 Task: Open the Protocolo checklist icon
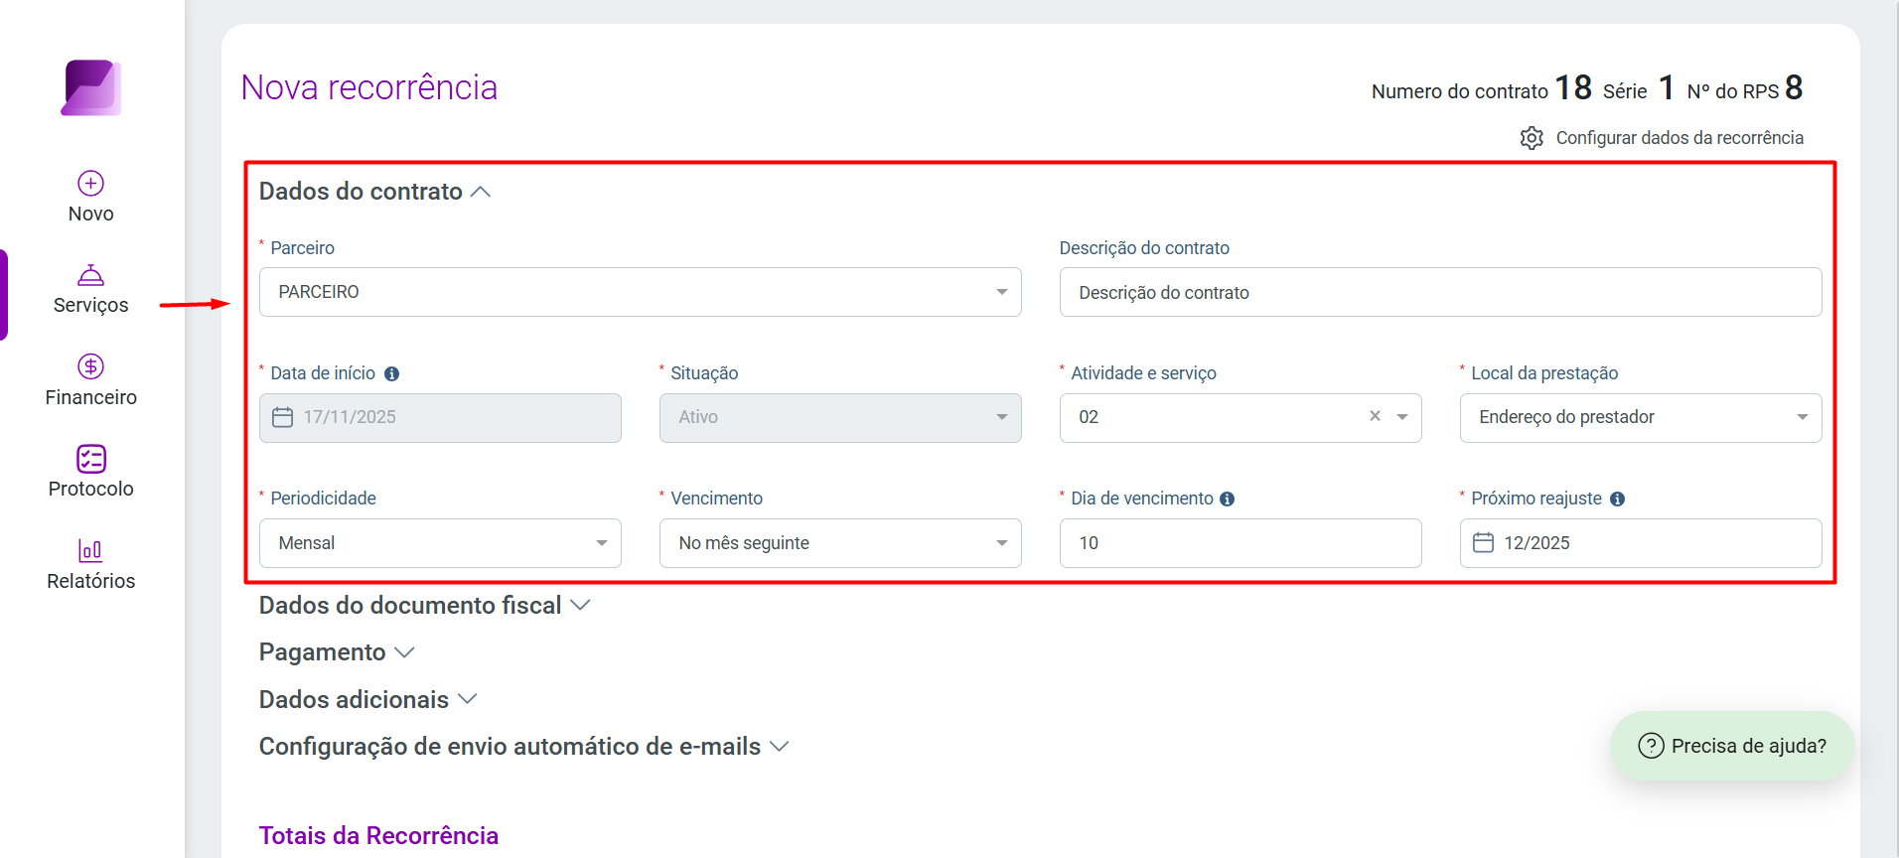[x=91, y=459]
